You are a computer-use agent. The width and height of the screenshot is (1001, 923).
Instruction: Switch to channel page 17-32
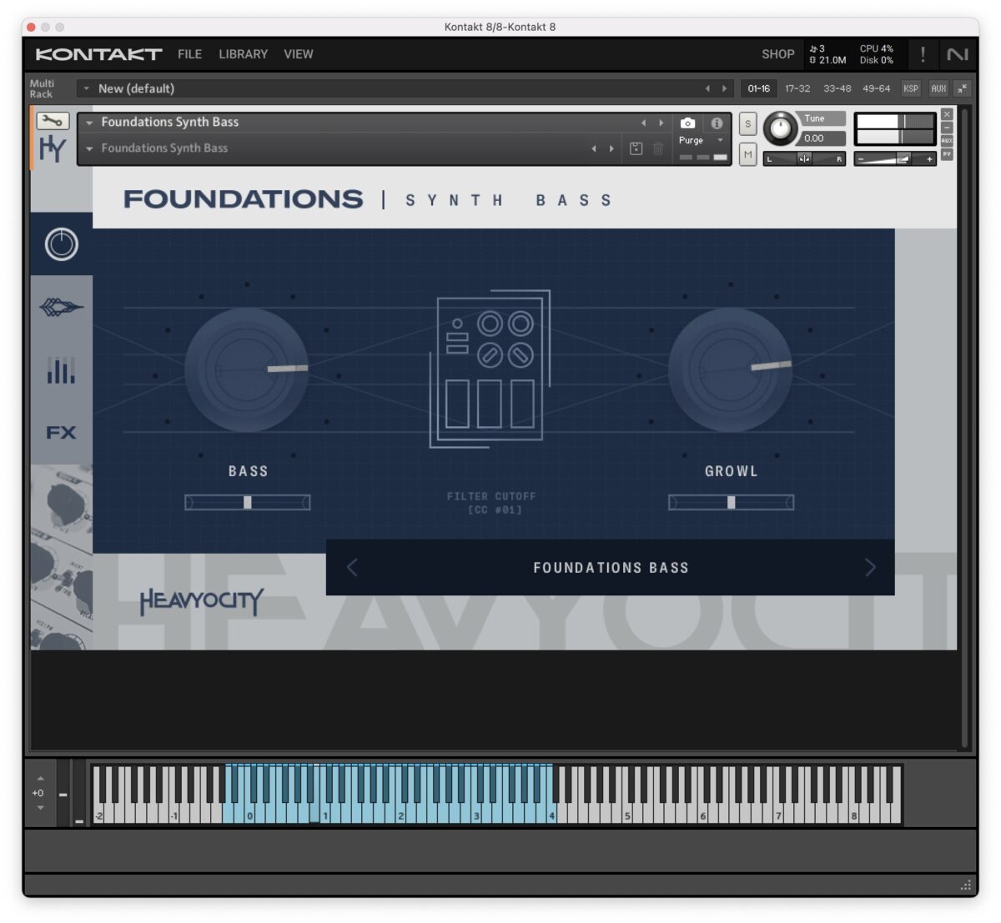coord(797,88)
